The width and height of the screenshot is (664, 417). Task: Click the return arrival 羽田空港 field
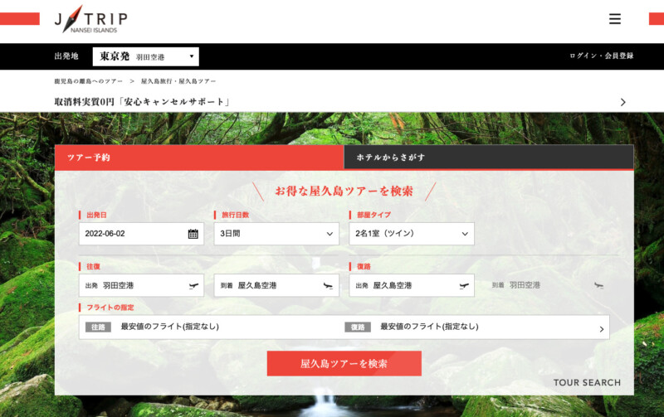tap(547, 285)
